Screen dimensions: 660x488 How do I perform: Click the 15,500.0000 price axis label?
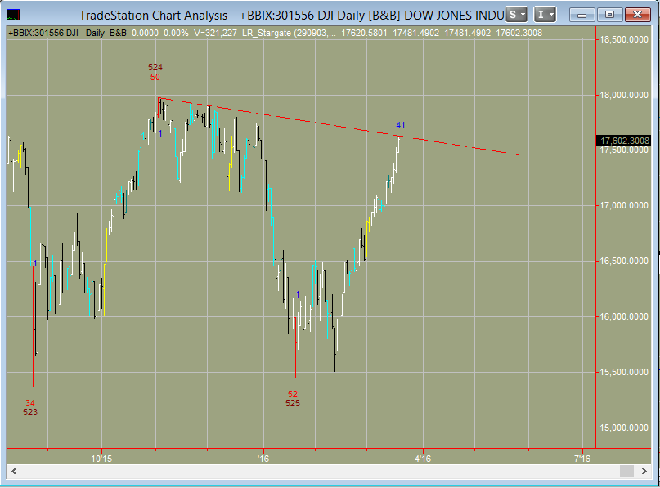pyautogui.click(x=624, y=372)
